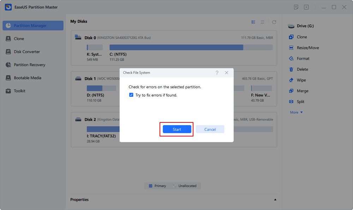Image resolution: width=353 pixels, height=210 pixels.
Task: Click the Merge partitions icon
Action: pos(291,91)
